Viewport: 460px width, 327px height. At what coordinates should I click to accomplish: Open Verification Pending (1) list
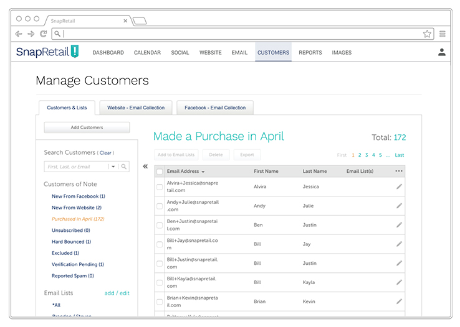point(78,264)
